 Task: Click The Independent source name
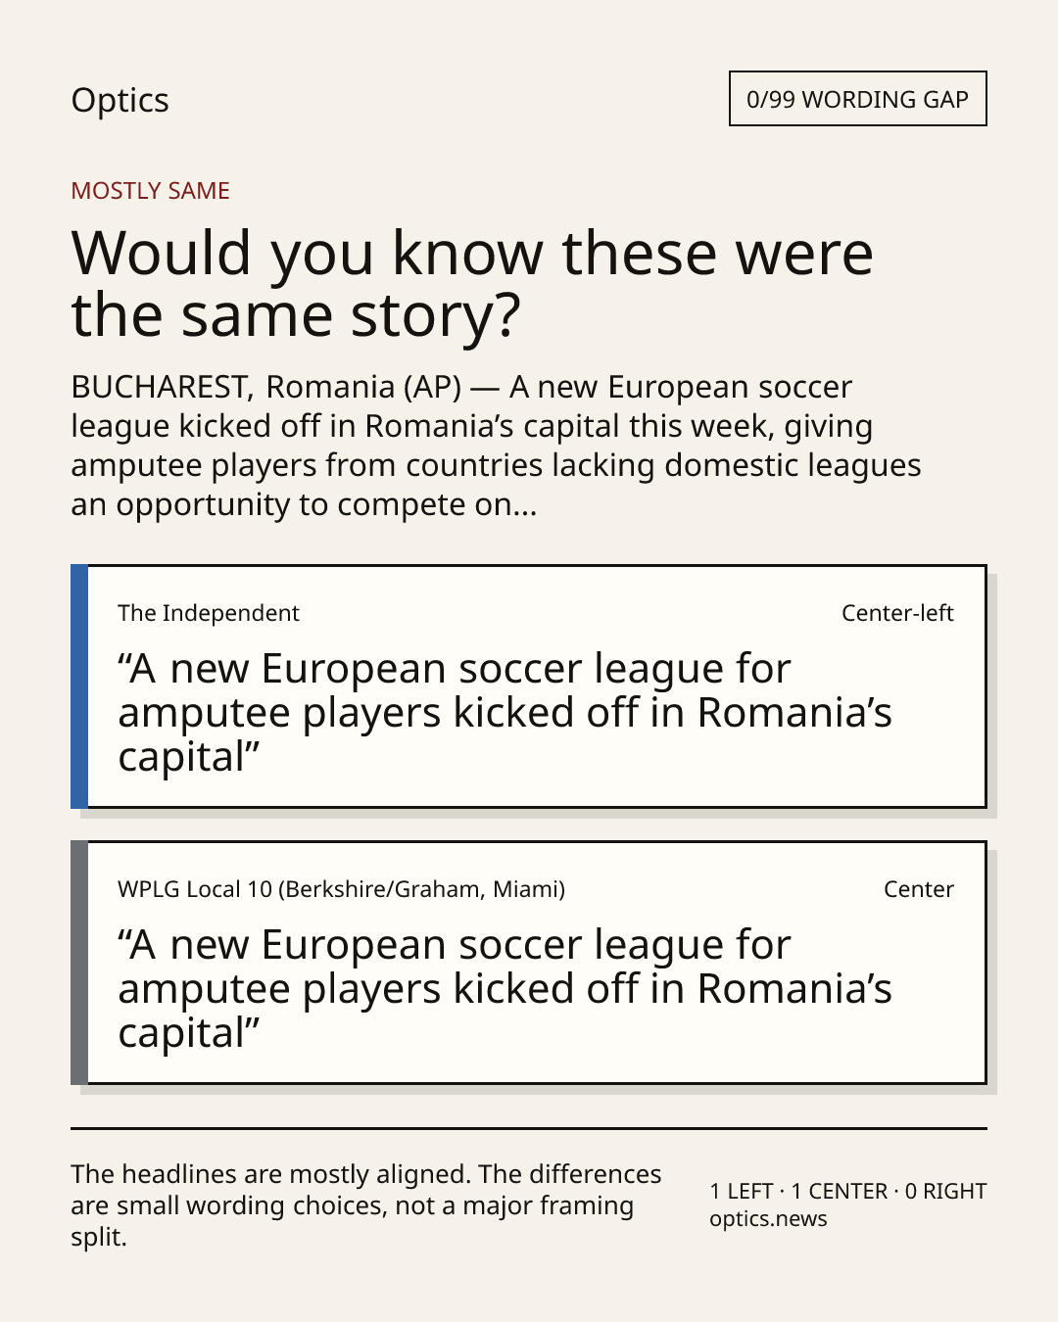(209, 613)
